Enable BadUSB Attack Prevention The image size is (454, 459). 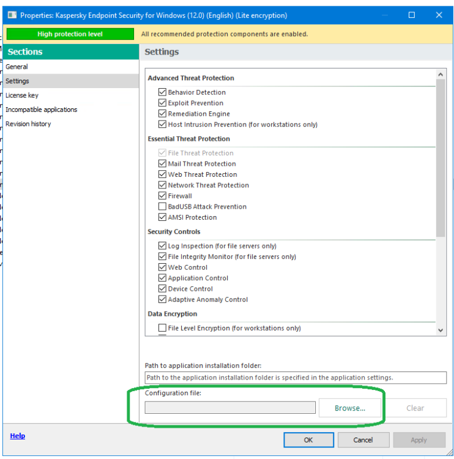point(162,206)
